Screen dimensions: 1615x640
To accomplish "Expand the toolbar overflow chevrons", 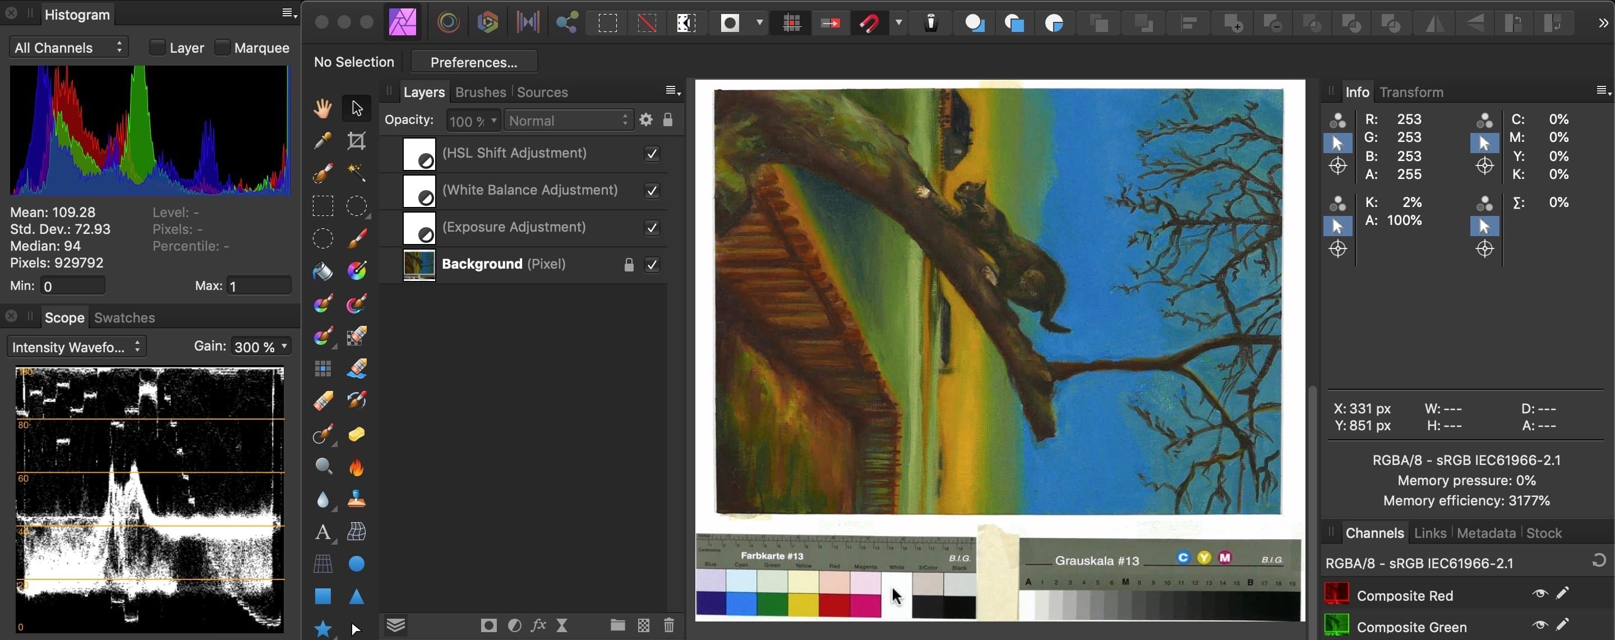I will click(x=1603, y=23).
